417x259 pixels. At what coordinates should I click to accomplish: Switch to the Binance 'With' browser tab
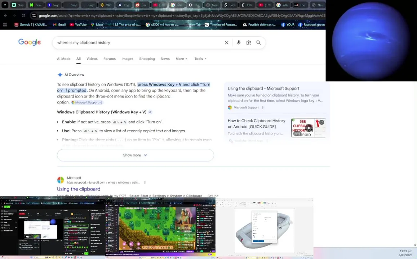point(106,5)
